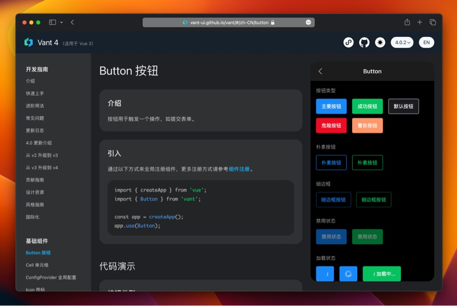Viewport: 457px width, 306px height.
Task: Open 从 v3 升级到 v4 guide
Action: point(42,167)
